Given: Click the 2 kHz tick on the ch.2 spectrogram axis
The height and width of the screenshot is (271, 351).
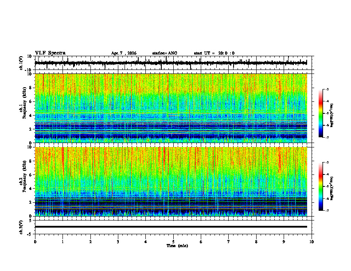Looking at the screenshot, I should click(x=31, y=202).
